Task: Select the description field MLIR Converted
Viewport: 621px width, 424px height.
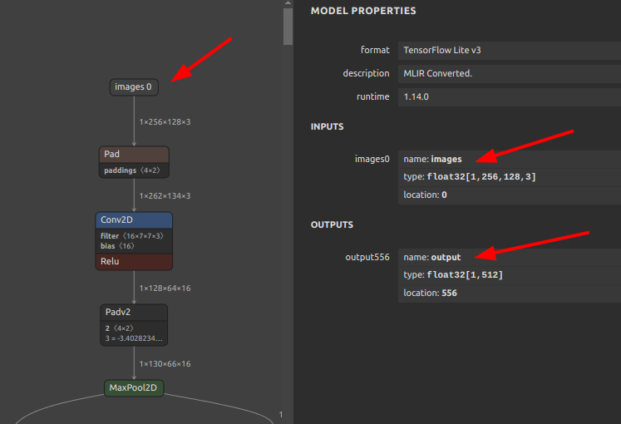Action: (x=509, y=73)
